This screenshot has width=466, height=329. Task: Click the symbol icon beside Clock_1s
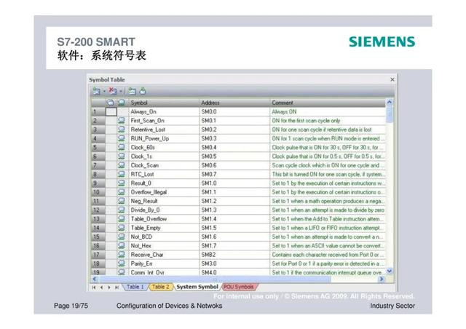(x=122, y=156)
